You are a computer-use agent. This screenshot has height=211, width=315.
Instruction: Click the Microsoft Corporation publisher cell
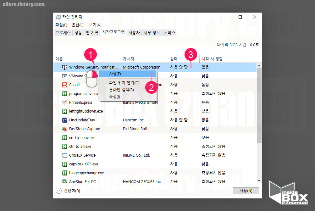click(141, 67)
